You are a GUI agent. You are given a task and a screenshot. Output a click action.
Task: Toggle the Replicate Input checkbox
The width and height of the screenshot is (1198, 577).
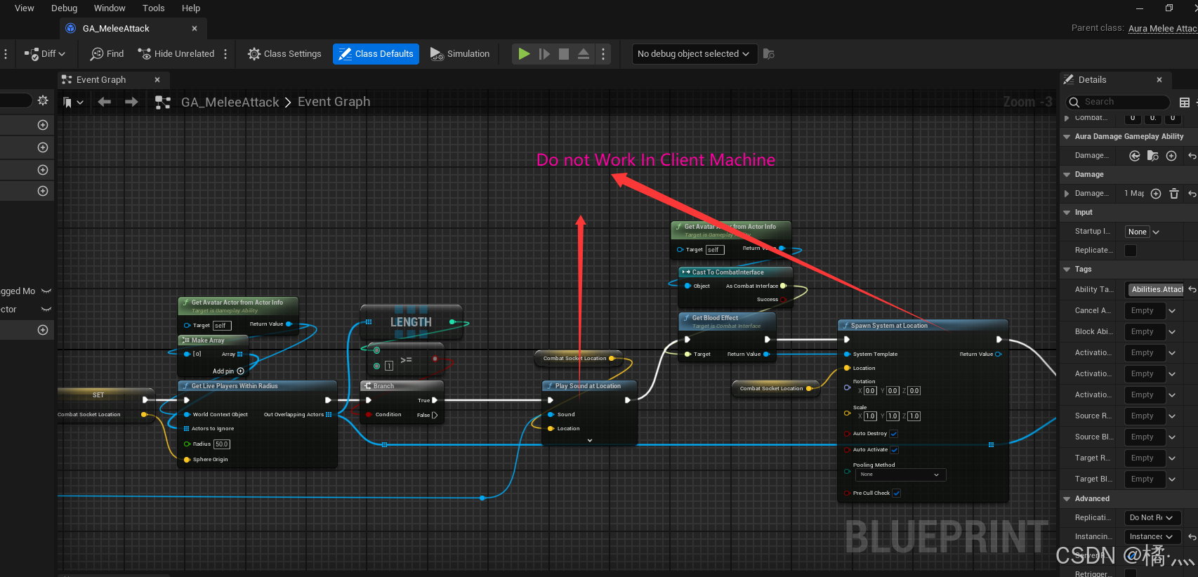coord(1131,251)
